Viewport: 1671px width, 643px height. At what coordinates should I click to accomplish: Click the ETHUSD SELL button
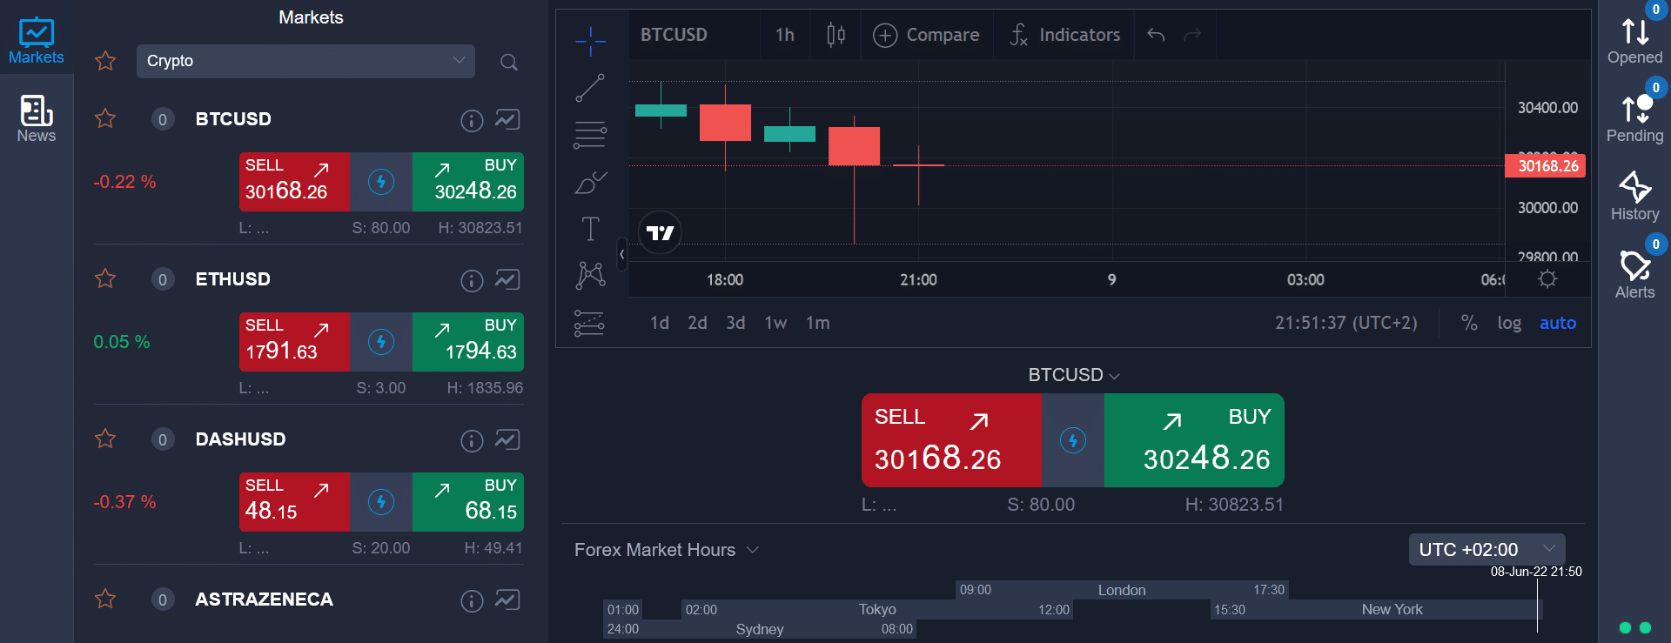tap(294, 342)
